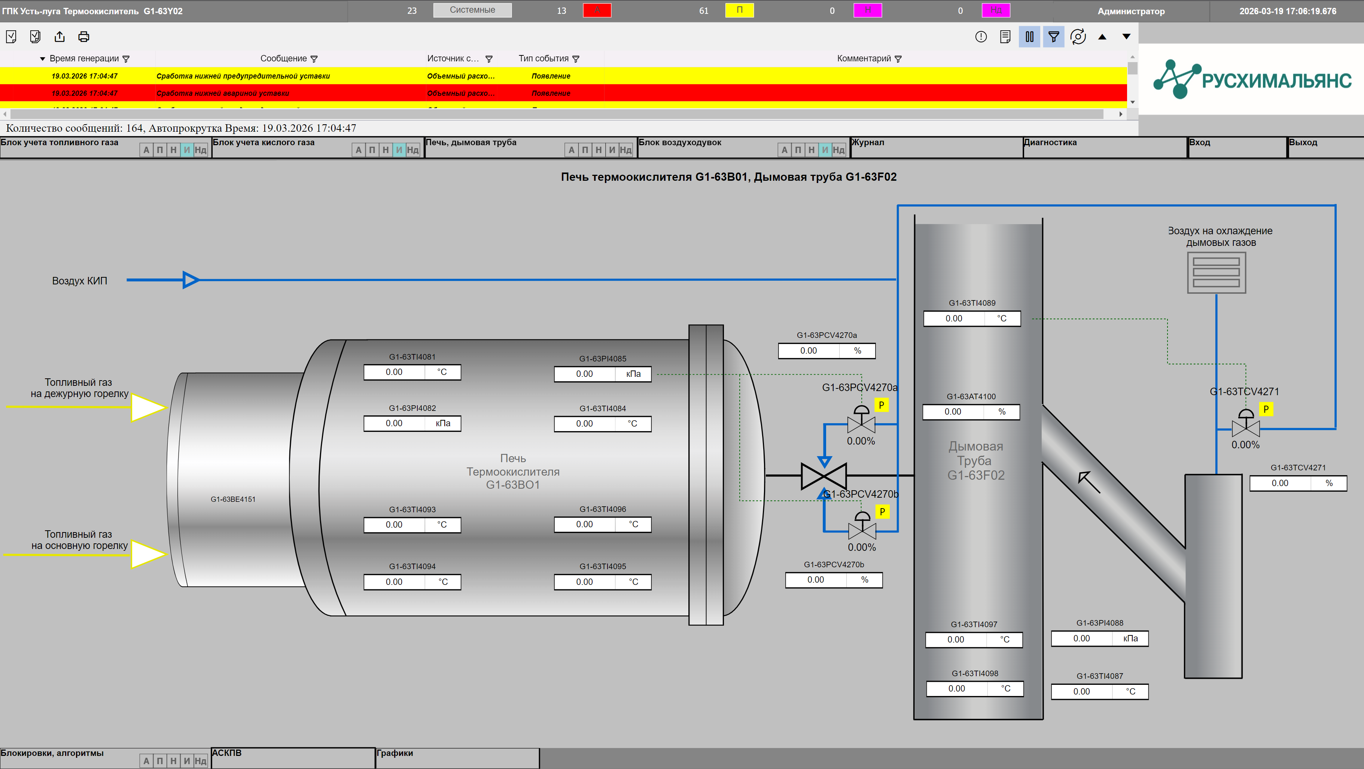
Task: Toggle И indicator in кислого газа tab
Action: click(x=399, y=150)
